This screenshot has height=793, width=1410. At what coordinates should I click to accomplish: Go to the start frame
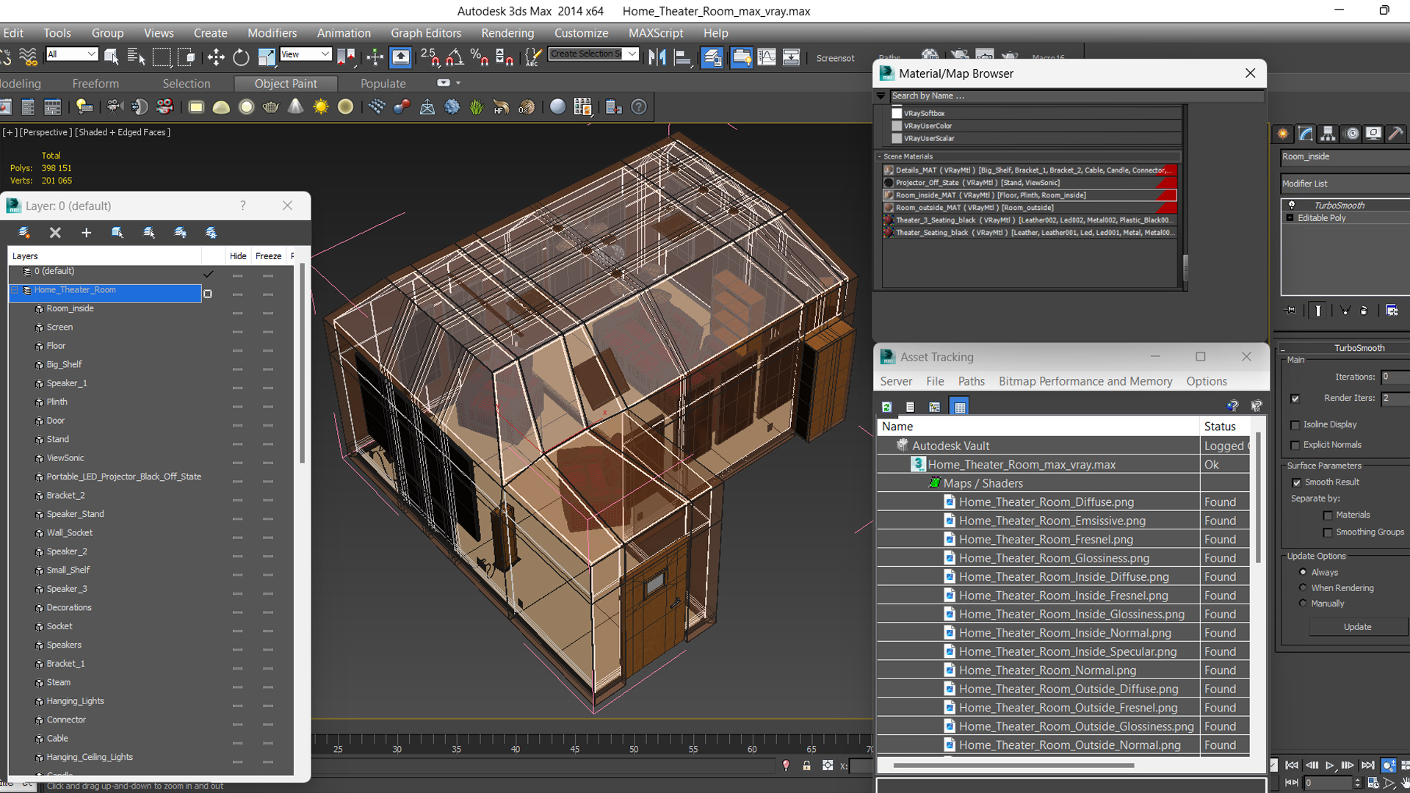coord(1292,765)
